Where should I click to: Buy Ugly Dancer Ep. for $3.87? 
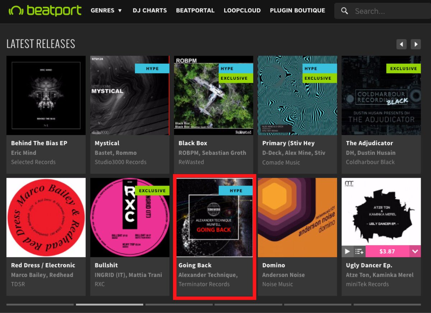pos(387,252)
